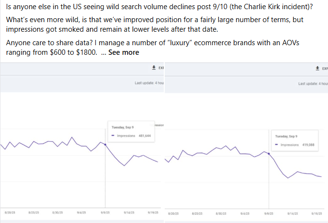Screen dimensions: 328x223
Task: Expand post with See more link
Action: [124, 52]
